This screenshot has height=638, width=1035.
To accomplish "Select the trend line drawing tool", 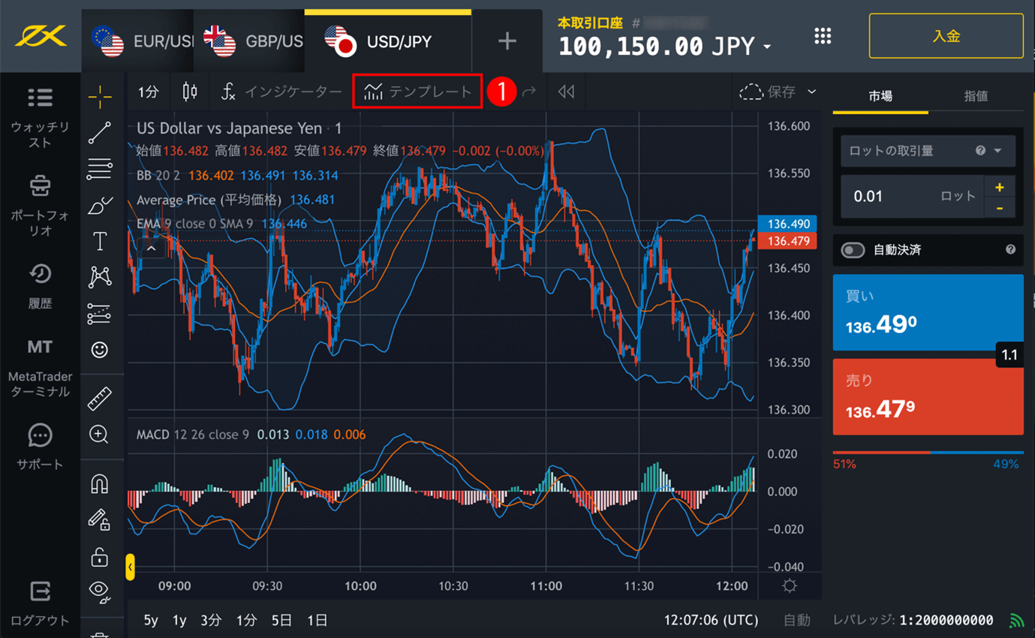I will tap(99, 133).
